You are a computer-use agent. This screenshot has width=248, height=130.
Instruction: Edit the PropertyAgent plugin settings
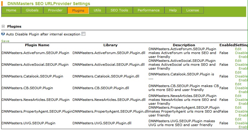pyautogui.click(x=238, y=107)
